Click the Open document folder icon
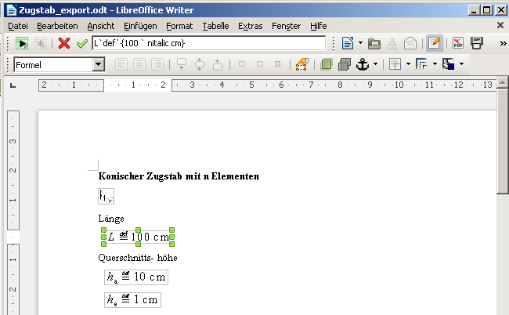Image resolution: width=509 pixels, height=315 pixels. click(374, 43)
